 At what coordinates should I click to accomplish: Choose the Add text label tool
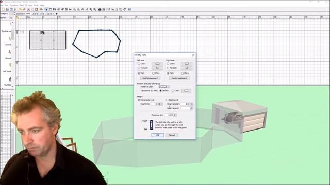(70, 9)
